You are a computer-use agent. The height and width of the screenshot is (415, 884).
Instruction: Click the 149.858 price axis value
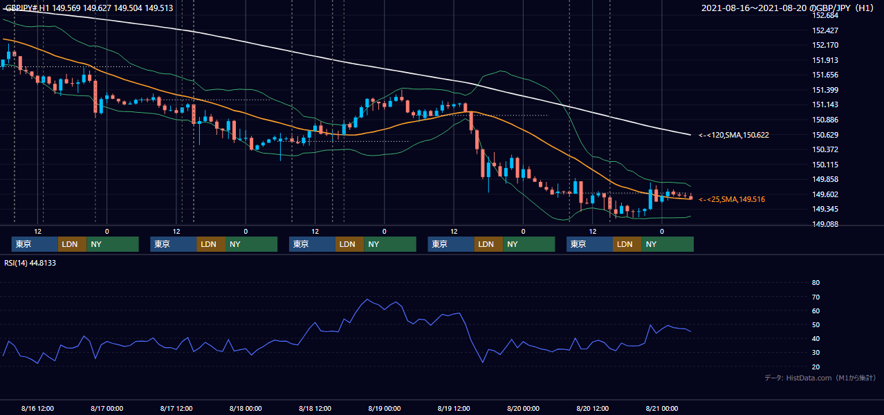coord(825,179)
